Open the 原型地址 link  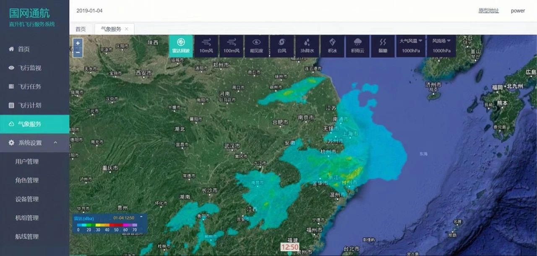click(489, 11)
